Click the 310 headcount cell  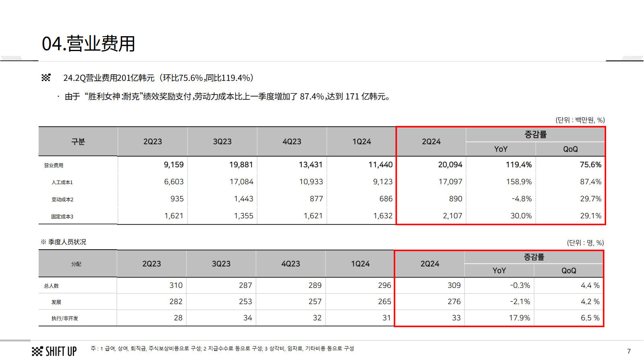click(176, 285)
